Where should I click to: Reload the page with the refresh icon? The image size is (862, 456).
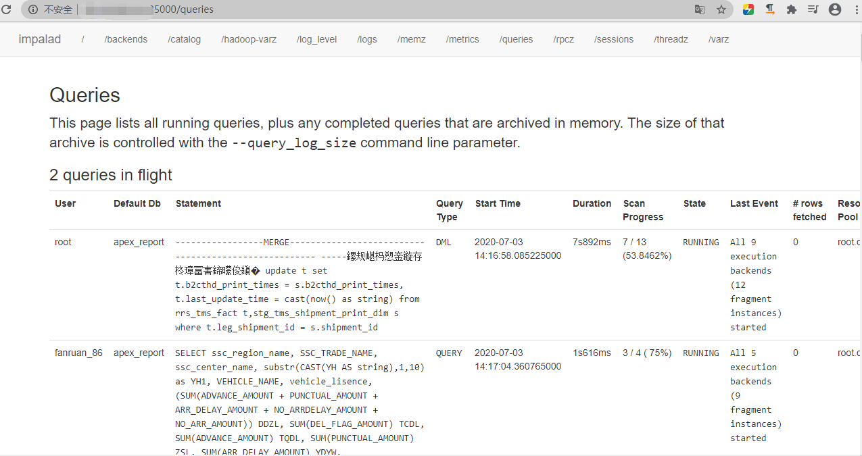coord(7,9)
